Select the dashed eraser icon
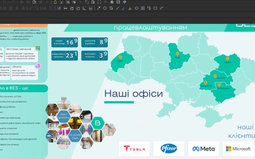The height and width of the screenshot is (159, 255). click(x=68, y=2)
